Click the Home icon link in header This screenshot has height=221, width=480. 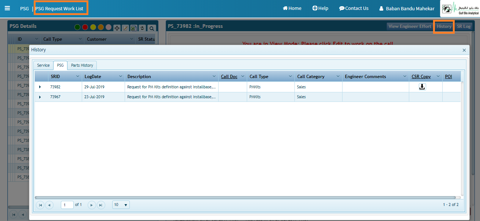point(292,8)
